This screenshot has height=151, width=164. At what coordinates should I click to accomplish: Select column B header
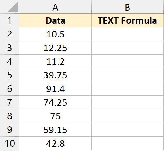(128, 7)
